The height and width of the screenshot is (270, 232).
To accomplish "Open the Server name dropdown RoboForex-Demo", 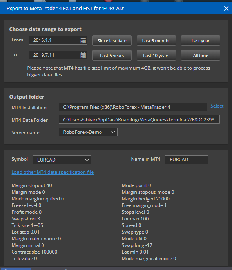I will (x=88, y=132).
